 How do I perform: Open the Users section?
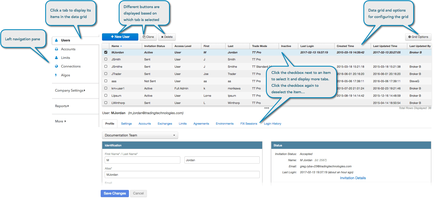point(65,40)
